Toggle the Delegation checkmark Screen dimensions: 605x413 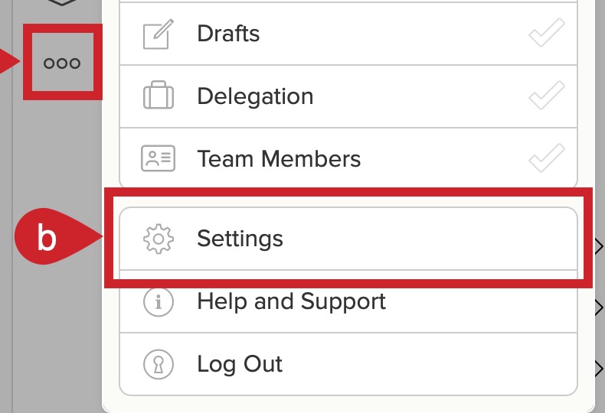coord(547,95)
